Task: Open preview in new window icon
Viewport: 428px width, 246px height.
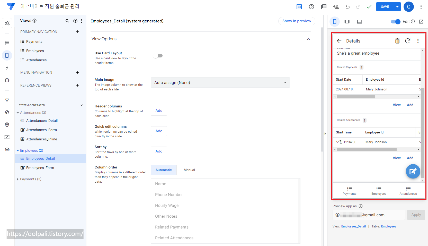Action: (421, 22)
